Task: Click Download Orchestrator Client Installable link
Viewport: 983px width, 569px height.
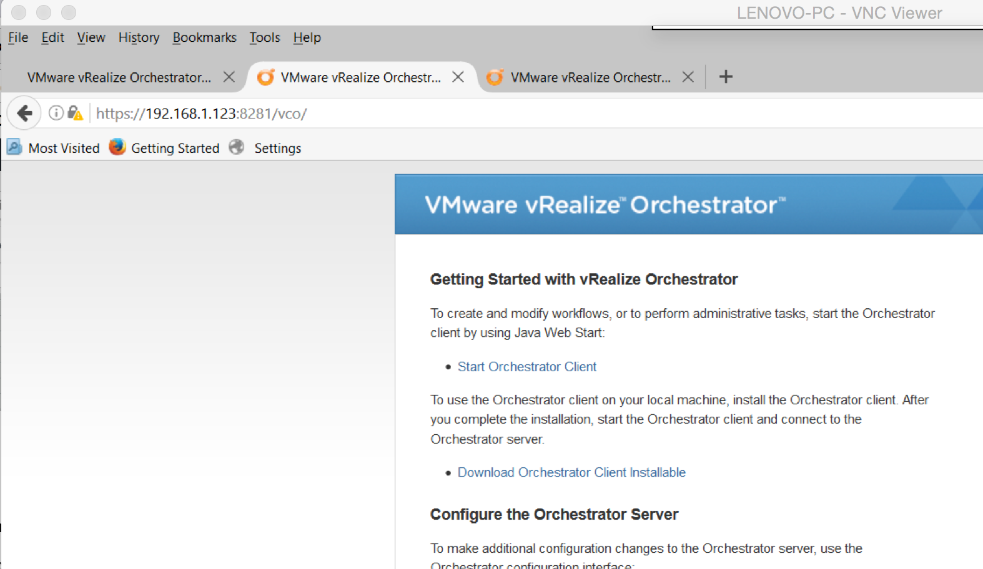Action: pos(571,472)
